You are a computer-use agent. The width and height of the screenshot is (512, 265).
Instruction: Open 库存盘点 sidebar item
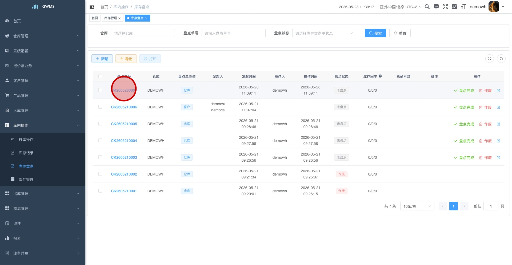click(43, 166)
